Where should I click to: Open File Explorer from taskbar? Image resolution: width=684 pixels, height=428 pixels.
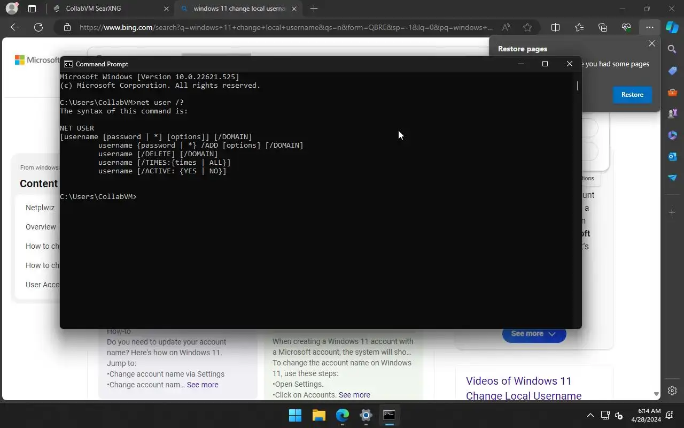coord(319,415)
